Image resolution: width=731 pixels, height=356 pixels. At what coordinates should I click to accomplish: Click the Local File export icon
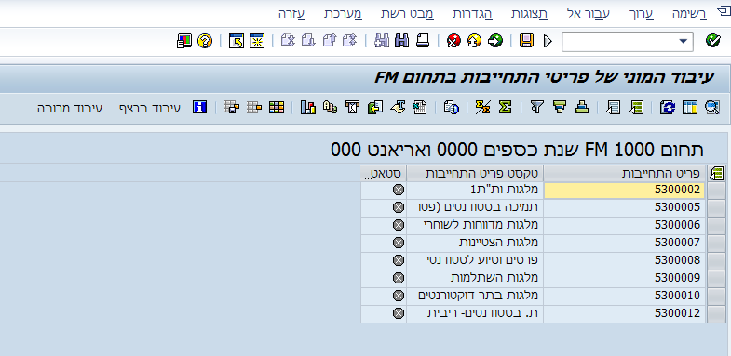[375, 108]
